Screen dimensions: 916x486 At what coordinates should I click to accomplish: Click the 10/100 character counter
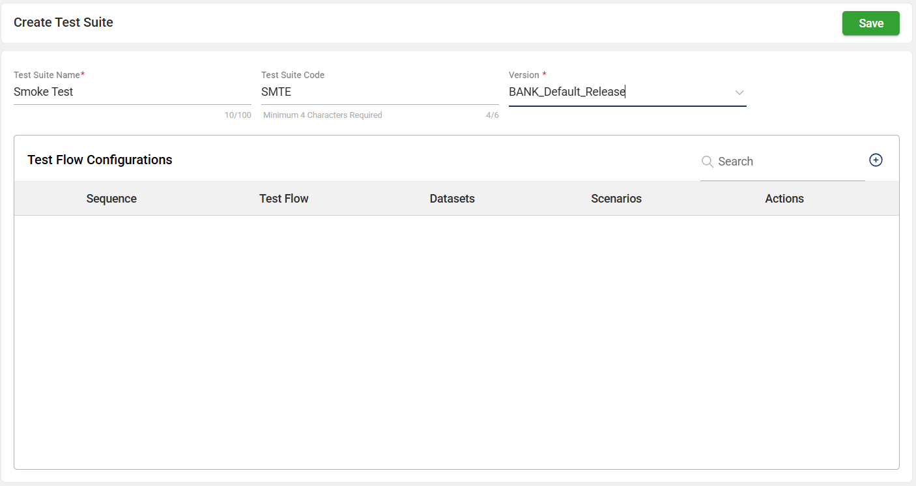coord(238,115)
